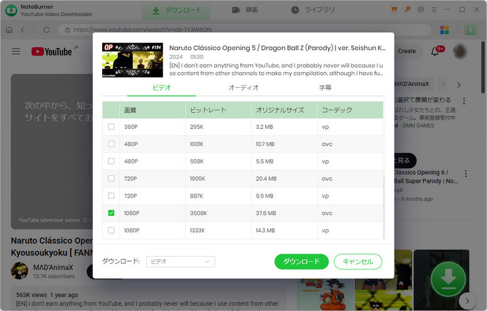The height and width of the screenshot is (311, 487).
Task: Navigate back in built-in browser
Action: (x=23, y=30)
